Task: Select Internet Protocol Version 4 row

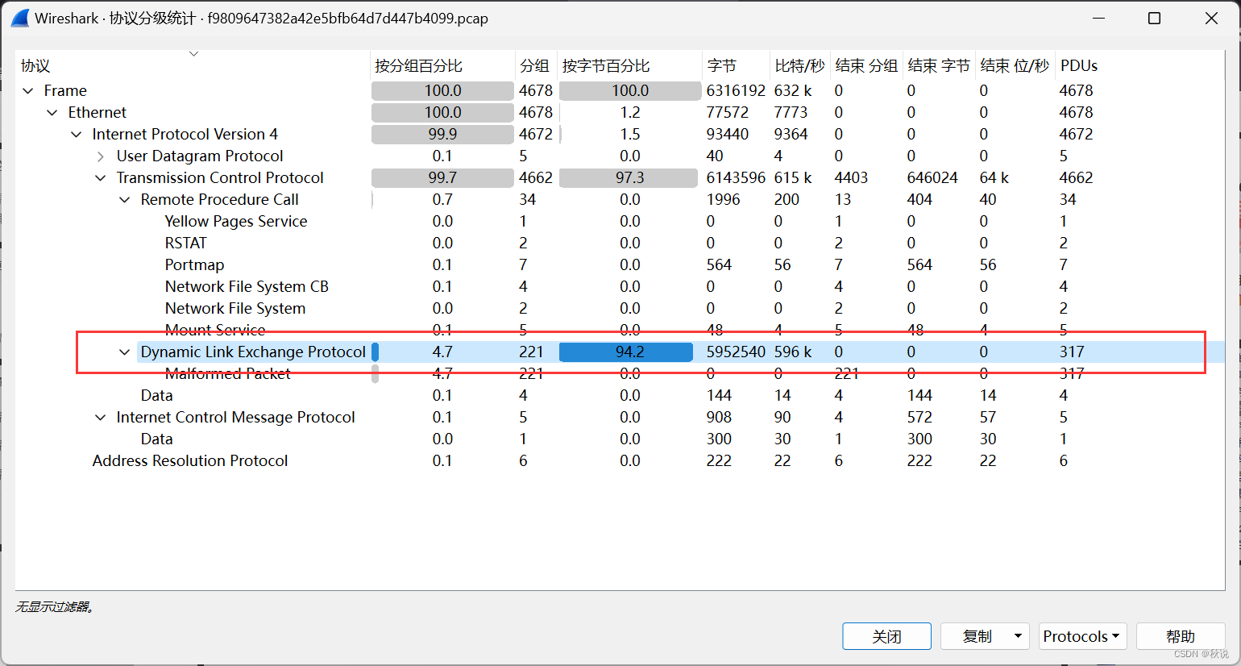Action: [620, 135]
